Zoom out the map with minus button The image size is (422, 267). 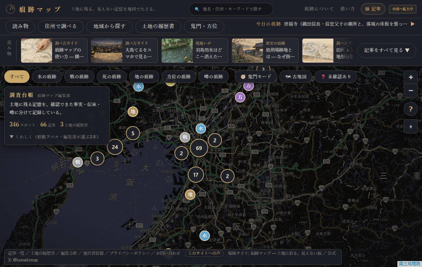pos(411,90)
